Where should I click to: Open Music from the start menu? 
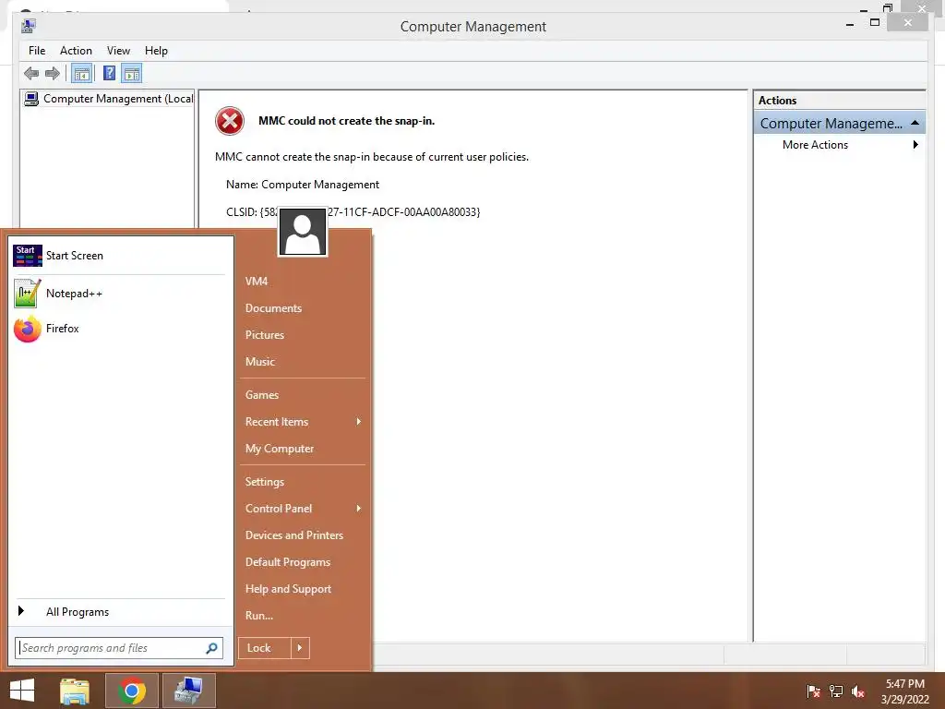tap(303, 362)
